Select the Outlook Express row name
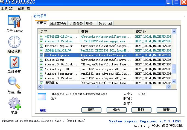Image resolution: width=187 pixels, height=130 pixels. 57,55
